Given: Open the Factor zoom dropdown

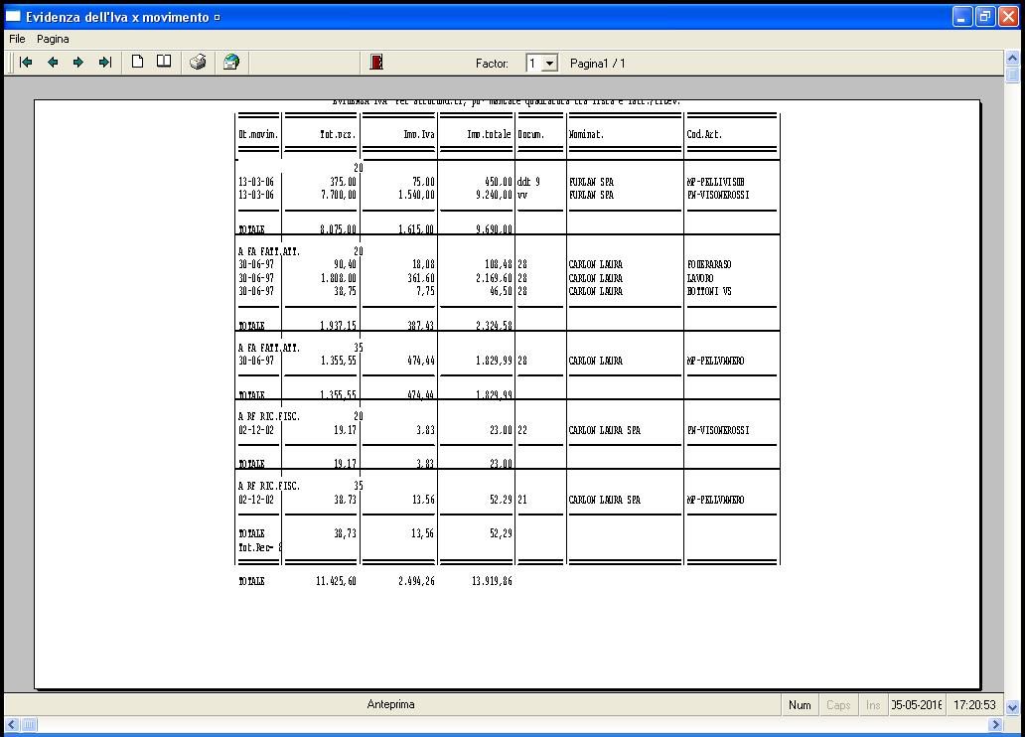Looking at the screenshot, I should (x=550, y=64).
